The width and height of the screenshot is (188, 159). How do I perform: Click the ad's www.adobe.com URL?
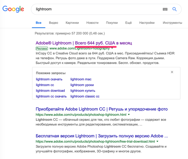point(79,48)
